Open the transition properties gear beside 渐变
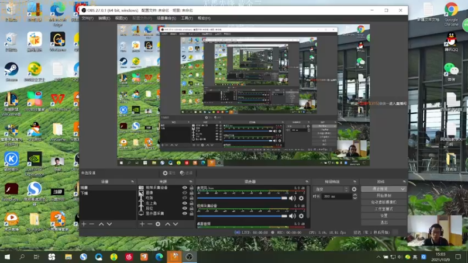The width and height of the screenshot is (468, 263). click(354, 189)
